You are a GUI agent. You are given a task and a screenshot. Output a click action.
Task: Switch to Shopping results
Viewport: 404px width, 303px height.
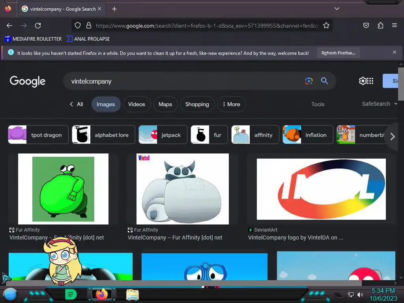197,104
